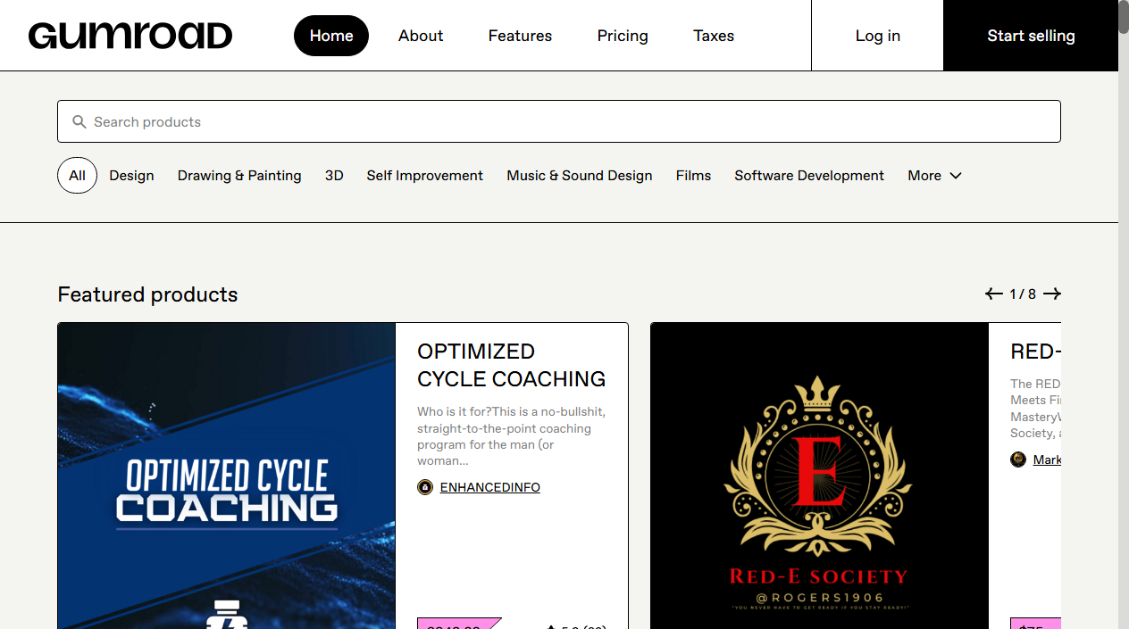Open the Features page
This screenshot has width=1129, height=629.
pos(520,36)
